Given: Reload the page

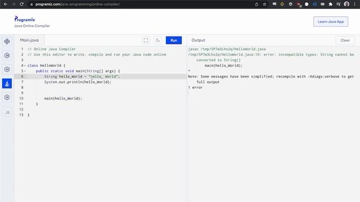Looking at the screenshot, I should pos(21,4).
